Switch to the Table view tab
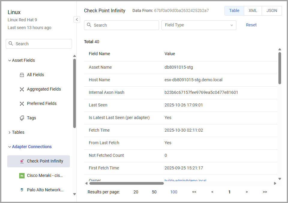This screenshot has width=288, height=203. pyautogui.click(x=234, y=11)
